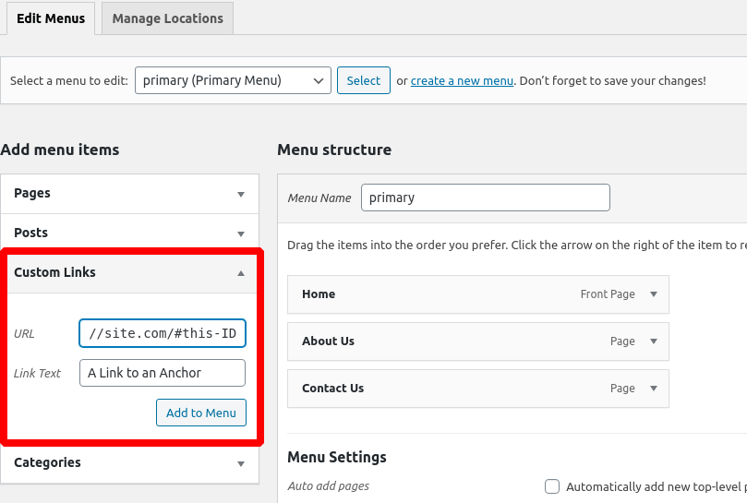Image resolution: width=747 pixels, height=503 pixels.
Task: Switch to Edit Menus tab
Action: point(51,18)
